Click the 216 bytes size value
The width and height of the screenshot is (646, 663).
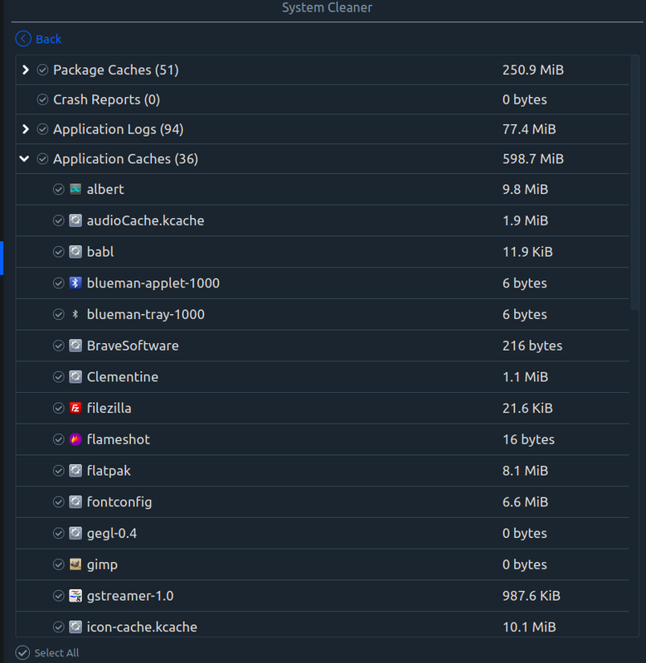pos(532,346)
